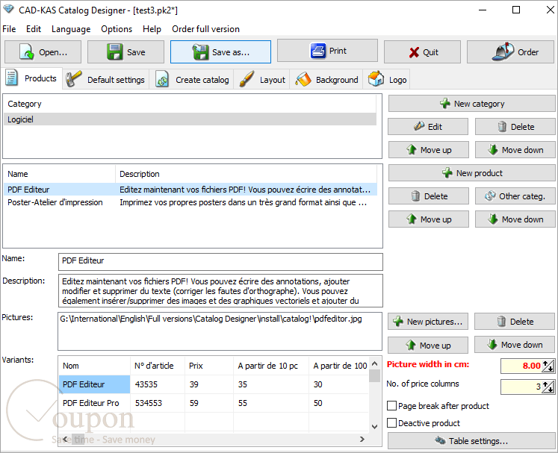Click the green plus on New product
Screen dimensions: 558x453
447,173
